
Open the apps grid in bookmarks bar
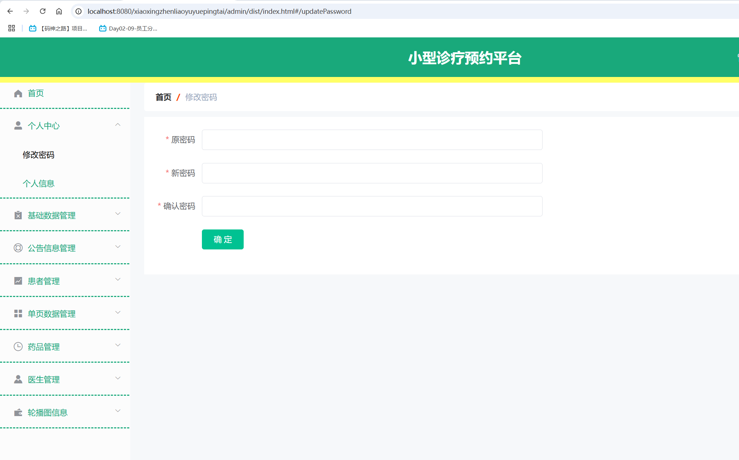click(12, 28)
